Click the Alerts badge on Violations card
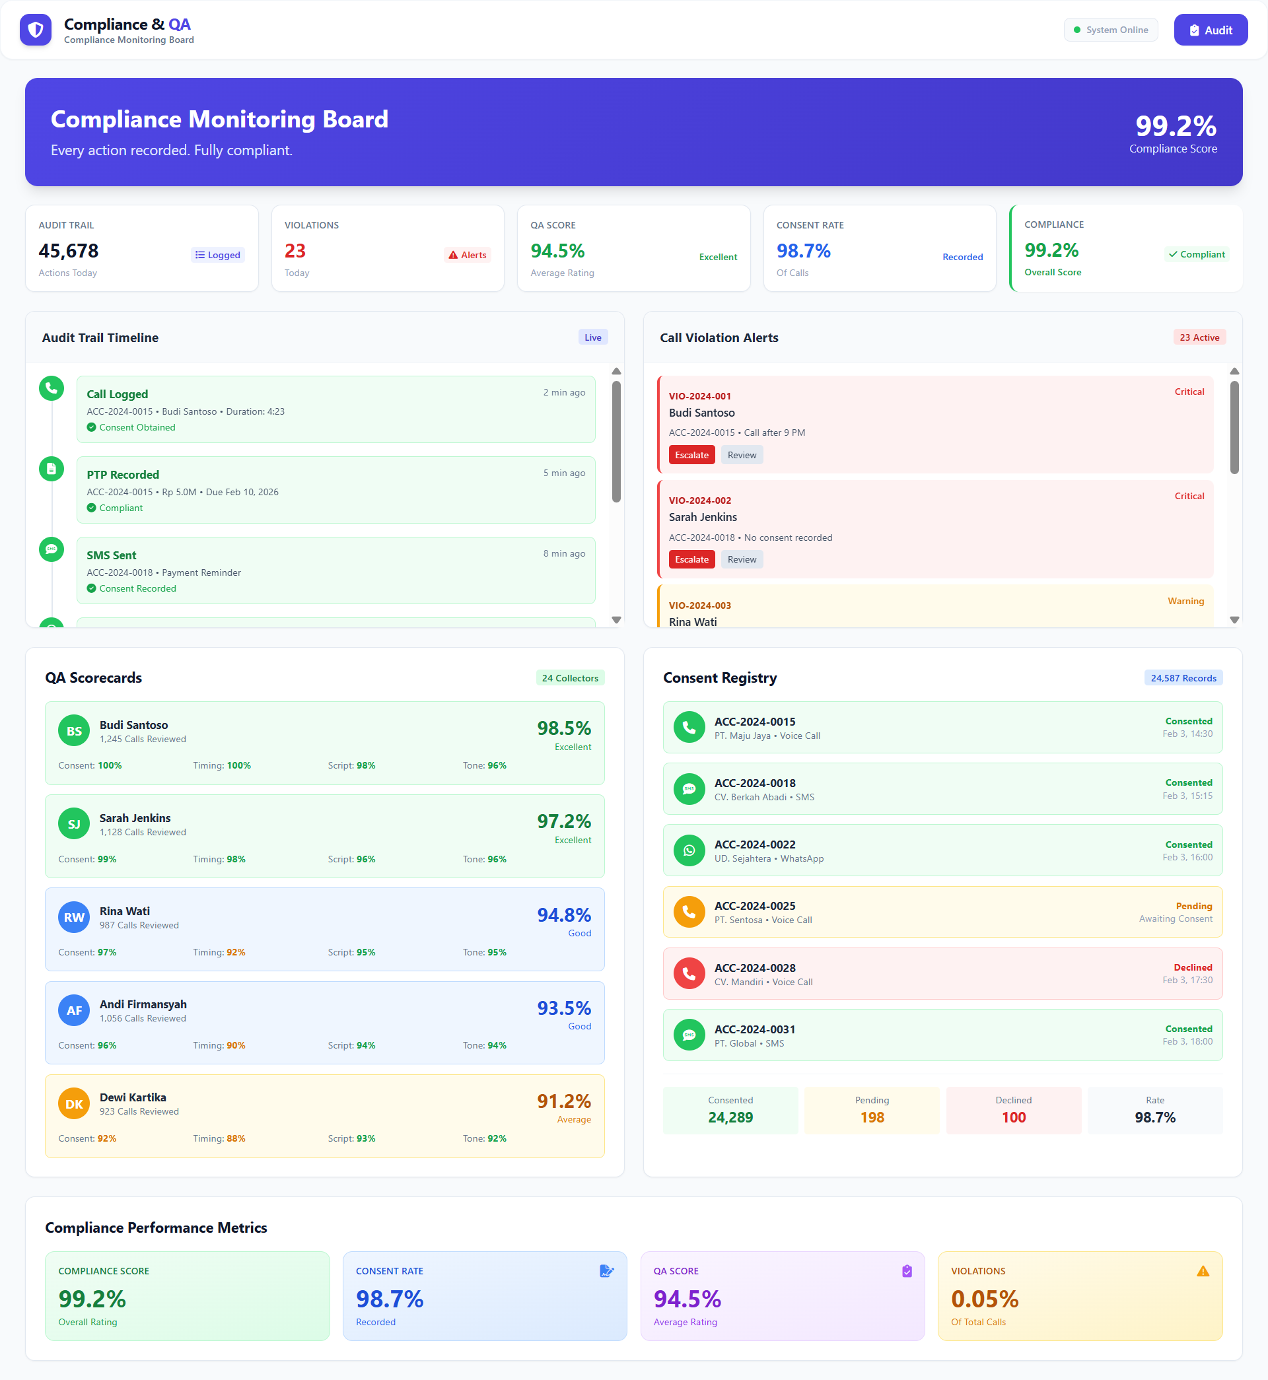This screenshot has height=1380, width=1268. coord(468,254)
